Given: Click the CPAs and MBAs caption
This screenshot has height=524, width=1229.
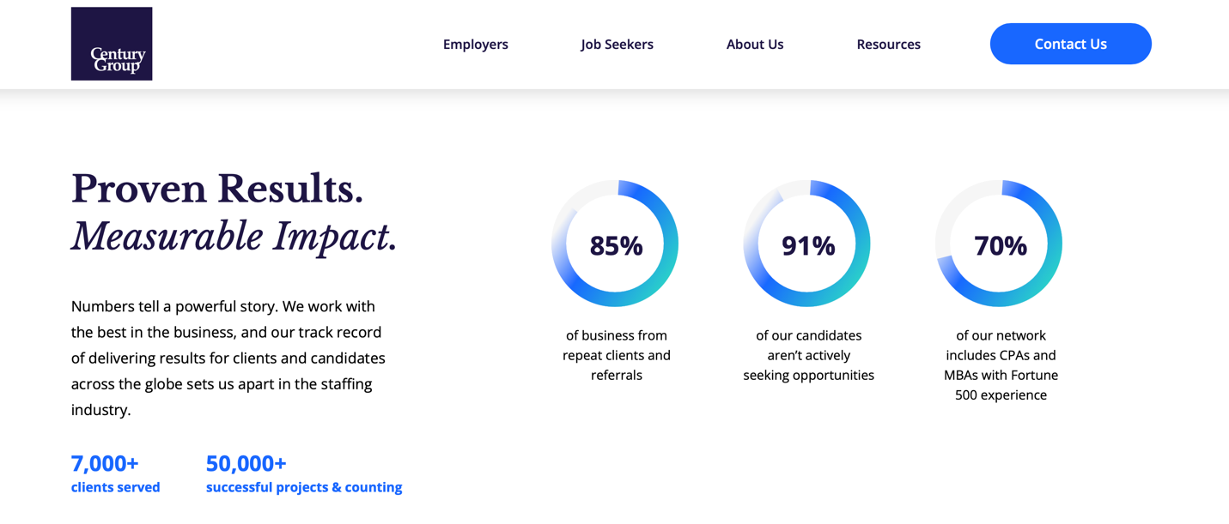Looking at the screenshot, I should point(1001,365).
